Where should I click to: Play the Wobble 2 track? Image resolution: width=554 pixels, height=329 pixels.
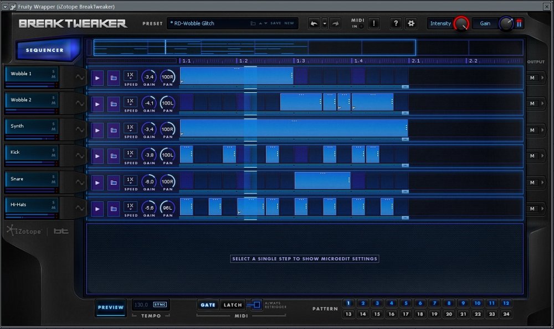(97, 104)
